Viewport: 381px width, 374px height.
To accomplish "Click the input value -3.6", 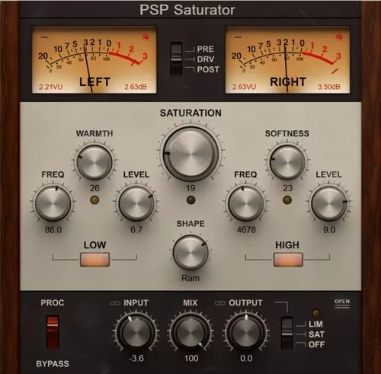I will [136, 358].
